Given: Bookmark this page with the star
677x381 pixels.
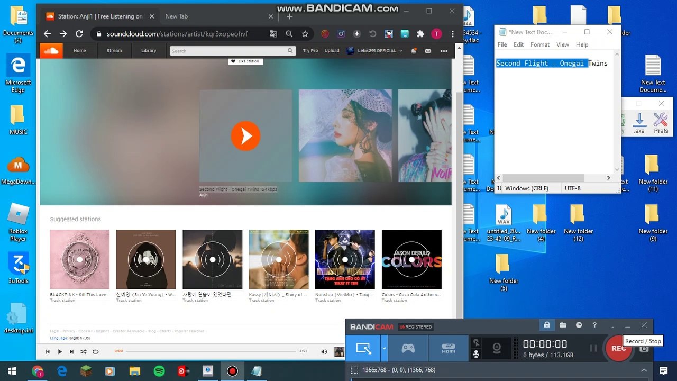Looking at the screenshot, I should click(x=305, y=34).
